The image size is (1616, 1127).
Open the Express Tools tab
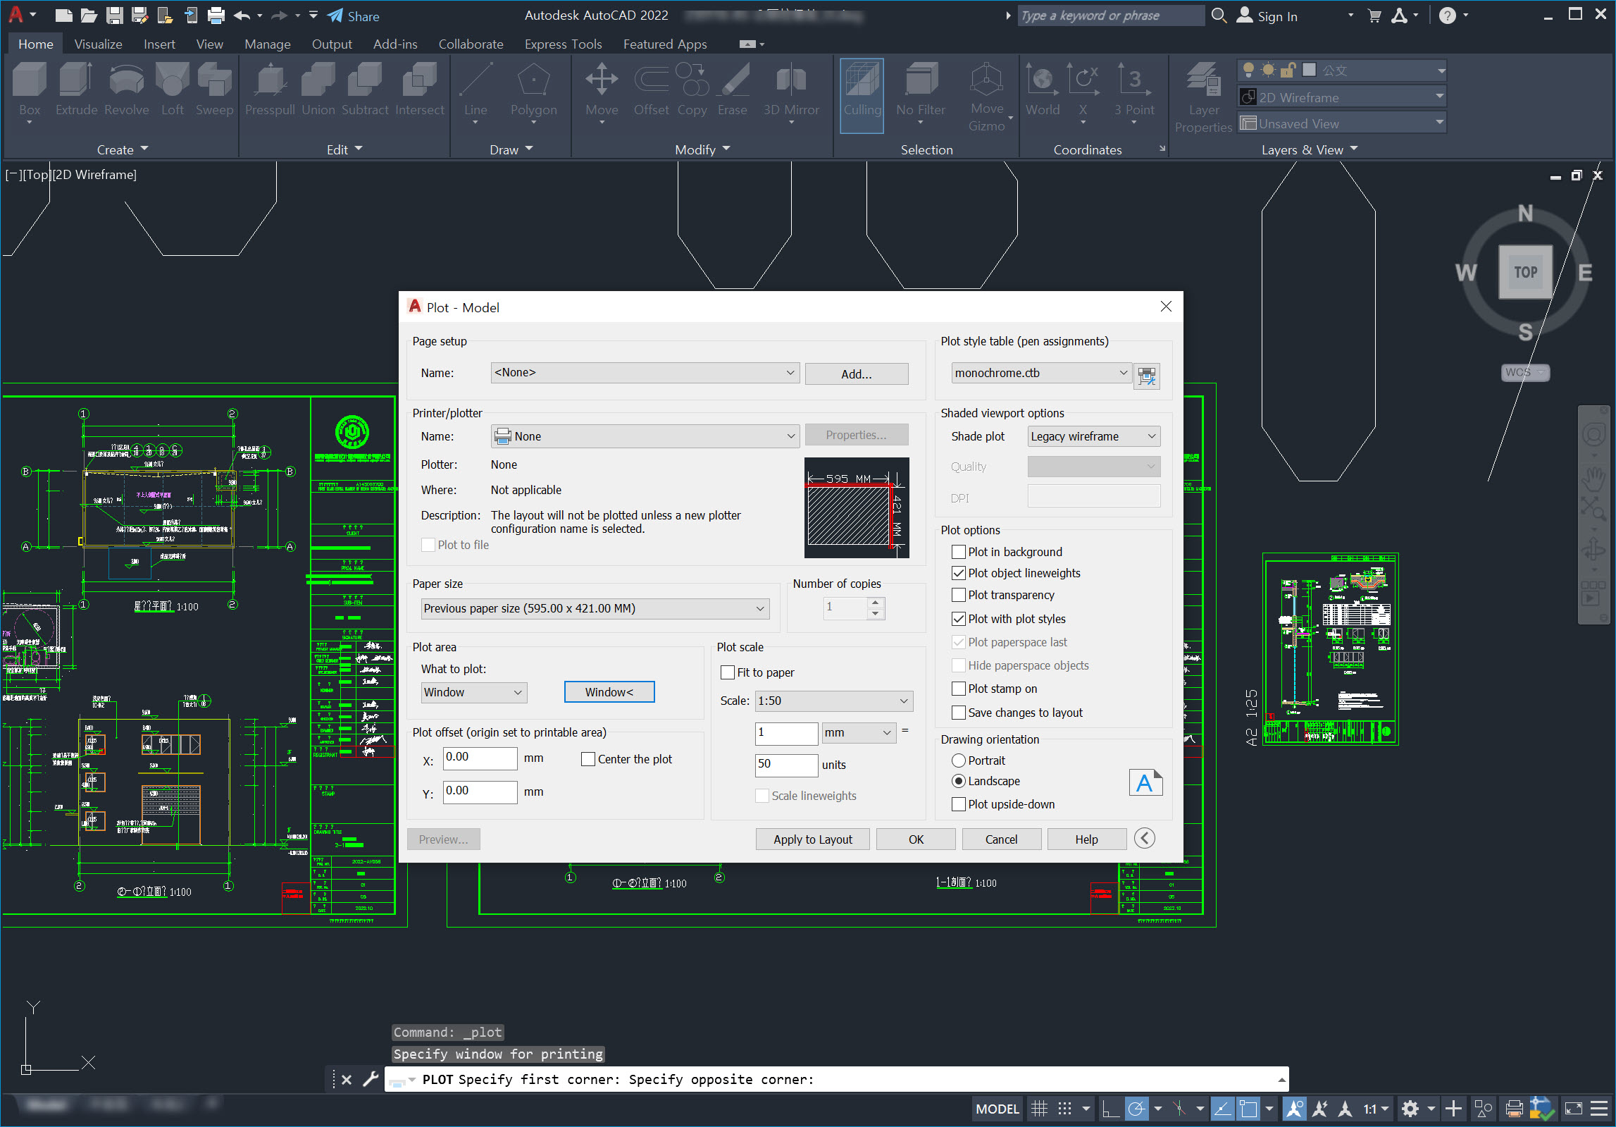coord(562,44)
